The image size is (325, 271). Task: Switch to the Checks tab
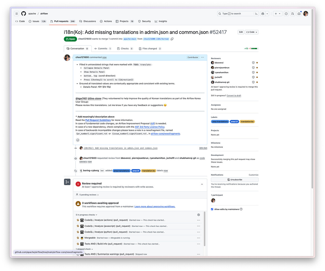coord(125,49)
